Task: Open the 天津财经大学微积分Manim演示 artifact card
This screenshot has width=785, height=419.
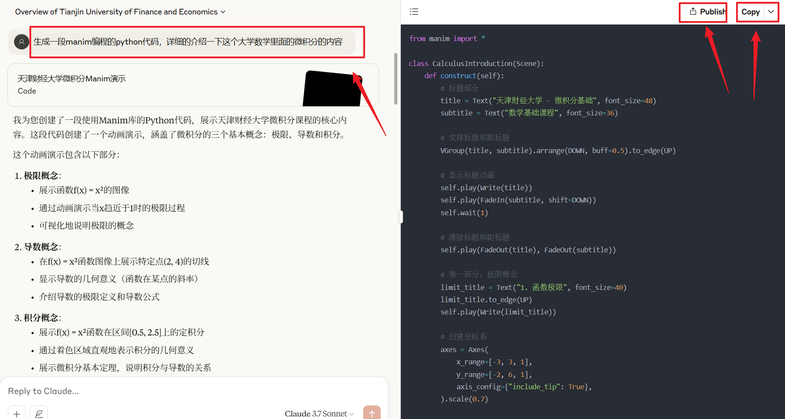Action: pos(193,85)
